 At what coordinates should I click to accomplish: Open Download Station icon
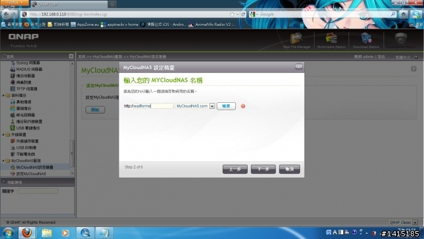(x=366, y=40)
